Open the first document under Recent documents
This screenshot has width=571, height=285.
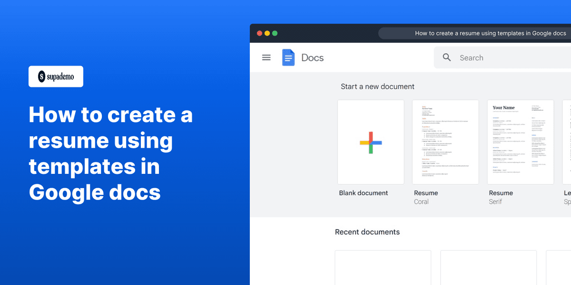(x=383, y=268)
